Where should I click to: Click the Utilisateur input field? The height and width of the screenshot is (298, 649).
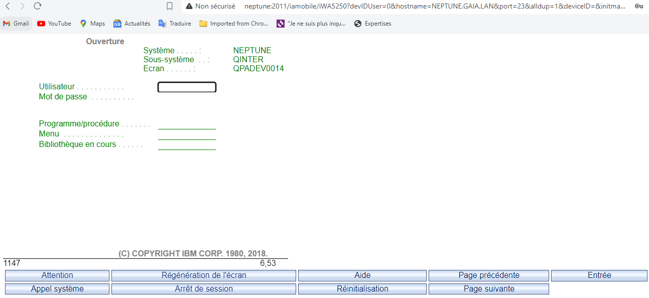click(187, 87)
